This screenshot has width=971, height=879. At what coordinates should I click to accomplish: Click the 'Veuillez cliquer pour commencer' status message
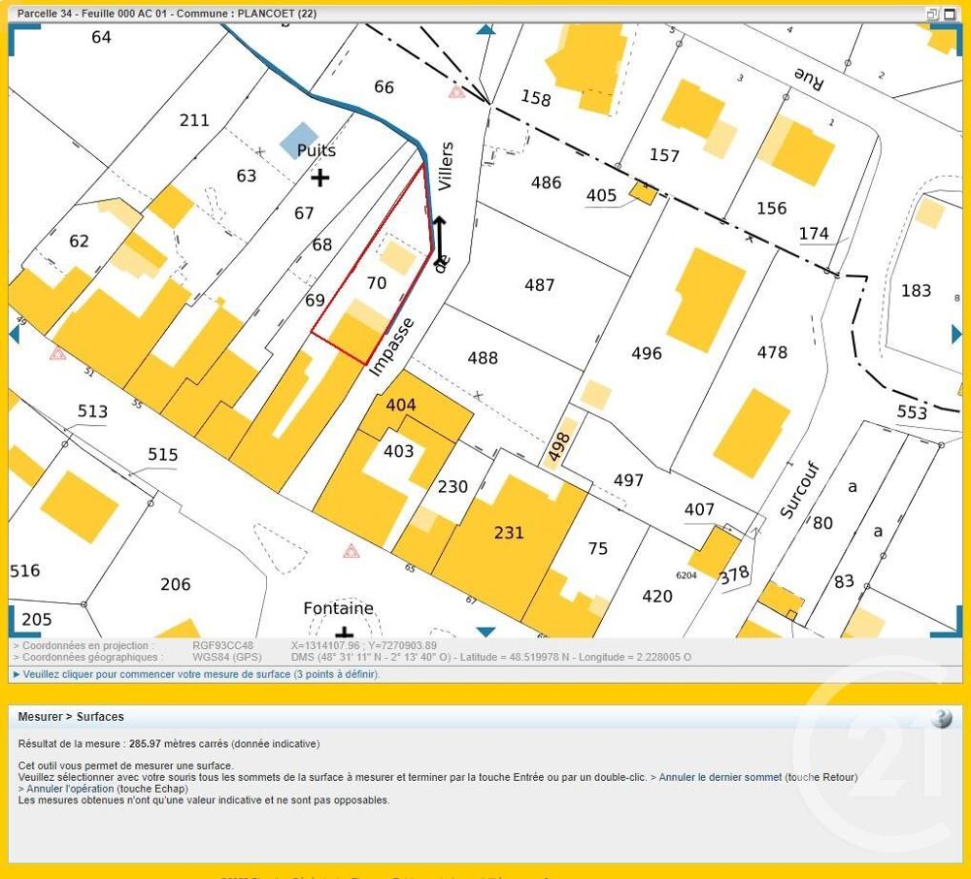[x=200, y=674]
